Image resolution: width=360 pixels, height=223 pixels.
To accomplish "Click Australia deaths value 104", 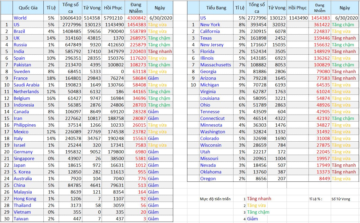I will click(92, 179).
